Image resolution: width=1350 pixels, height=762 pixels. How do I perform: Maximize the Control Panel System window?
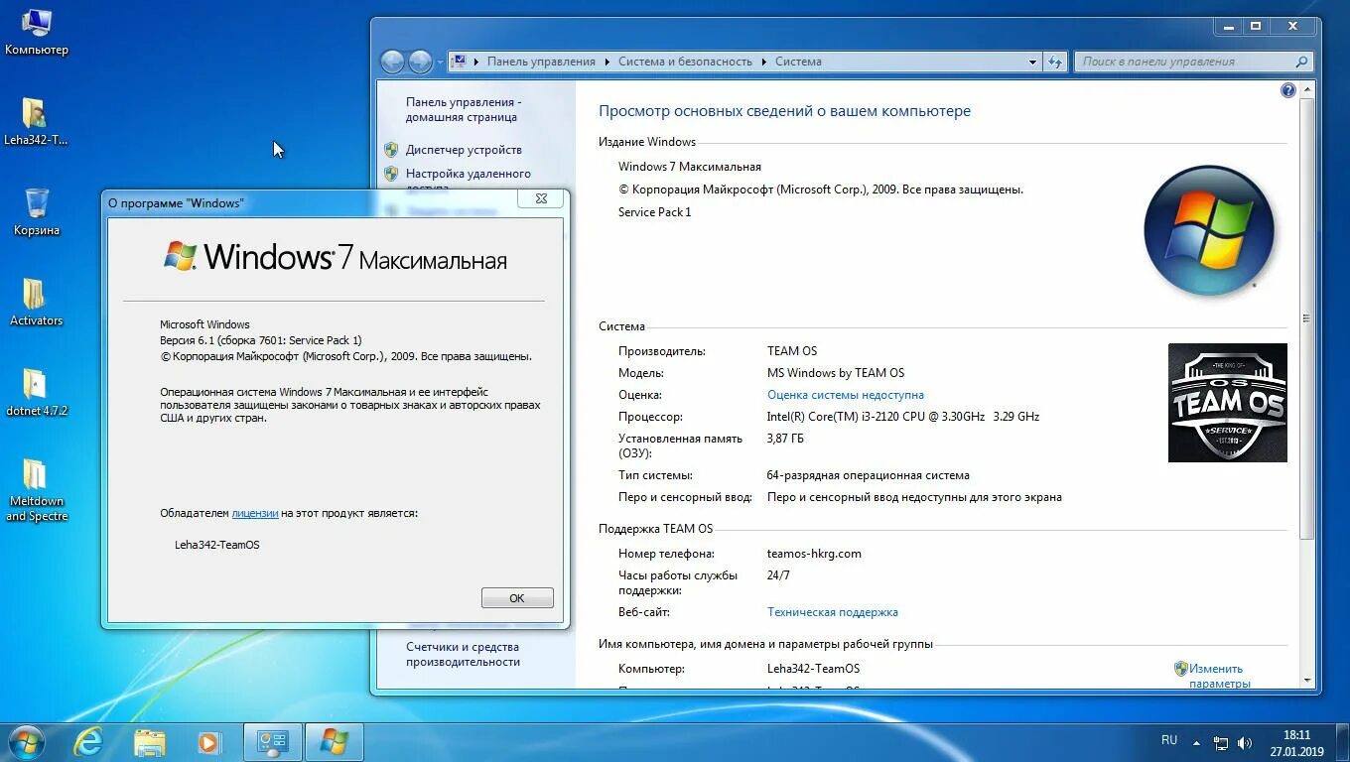(1256, 26)
